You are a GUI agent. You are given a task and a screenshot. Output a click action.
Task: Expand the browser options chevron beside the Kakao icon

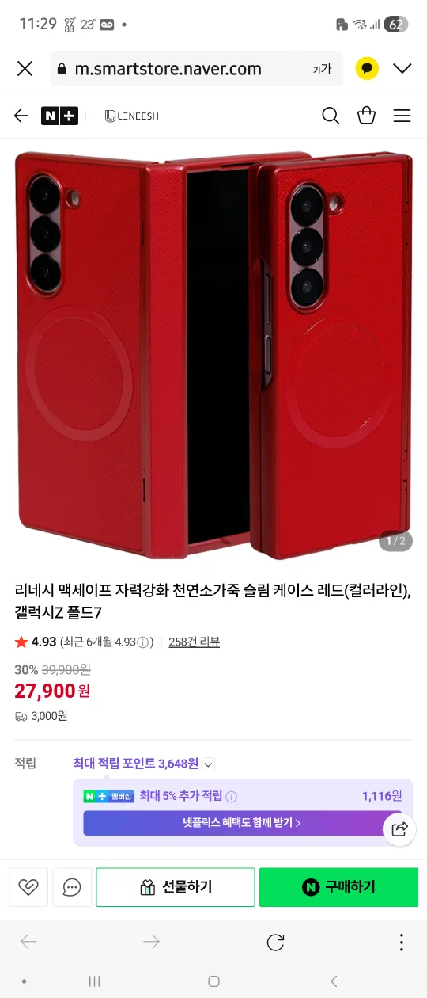402,69
